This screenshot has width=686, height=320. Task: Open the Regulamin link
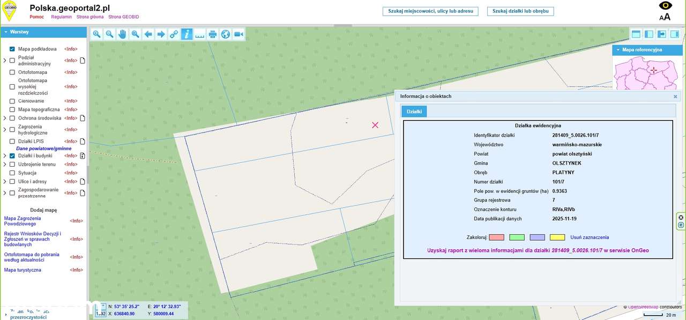(62, 17)
